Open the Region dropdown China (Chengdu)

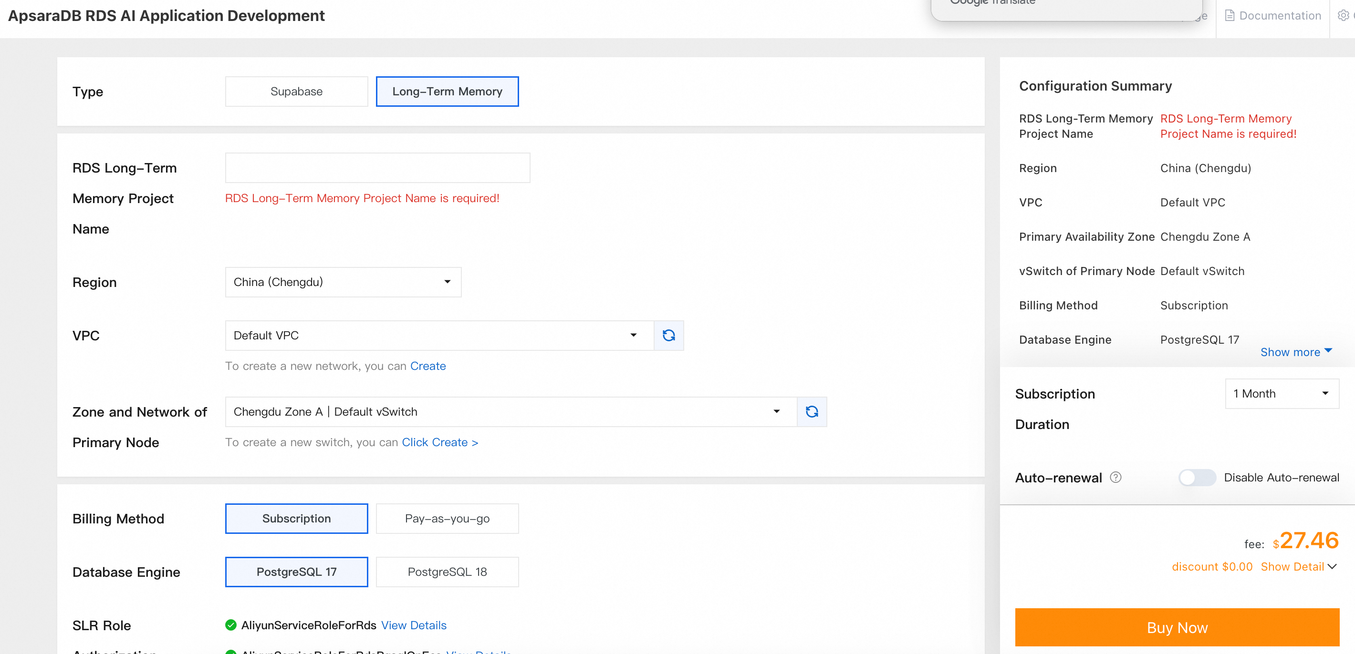tap(343, 282)
